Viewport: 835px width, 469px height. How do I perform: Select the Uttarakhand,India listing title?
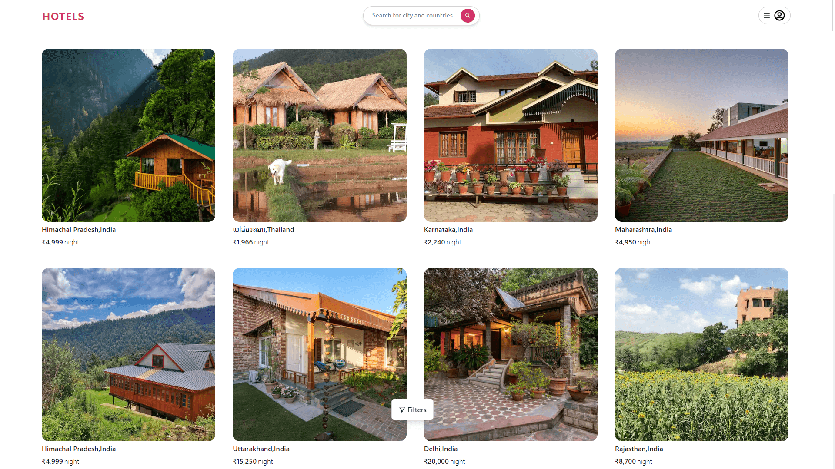[x=261, y=449]
